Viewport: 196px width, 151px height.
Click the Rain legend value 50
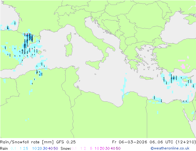click(x=56, y=149)
